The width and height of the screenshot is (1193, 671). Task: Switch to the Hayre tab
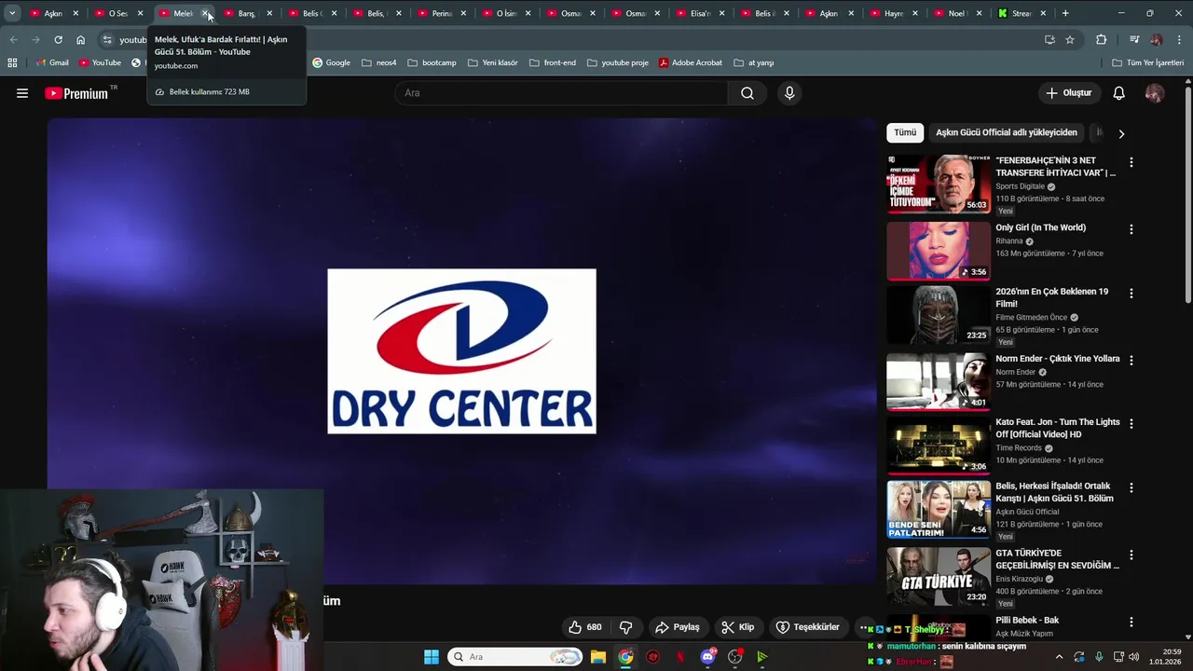tap(894, 13)
